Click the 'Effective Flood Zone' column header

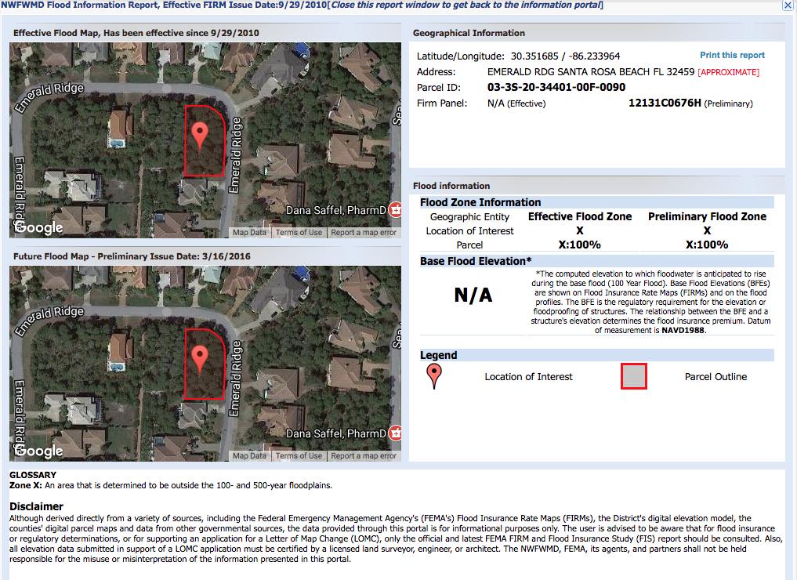click(579, 216)
